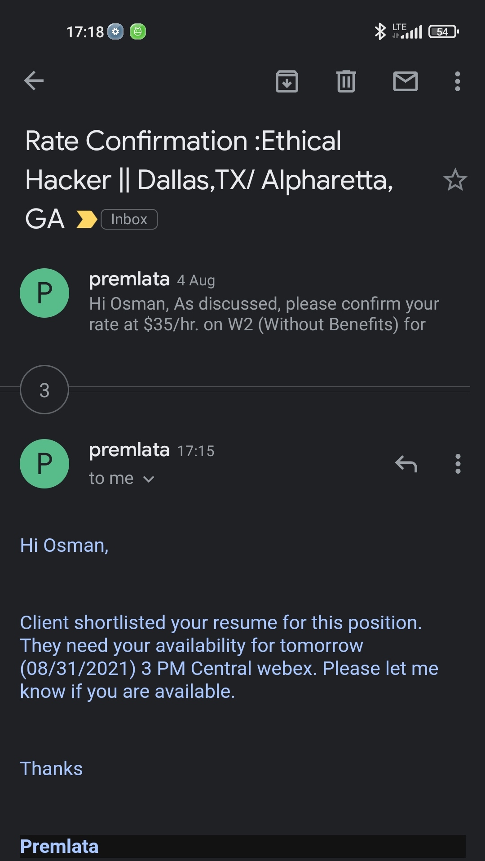The width and height of the screenshot is (485, 861).
Task: Open message options for 17:15 email
Action: [458, 464]
